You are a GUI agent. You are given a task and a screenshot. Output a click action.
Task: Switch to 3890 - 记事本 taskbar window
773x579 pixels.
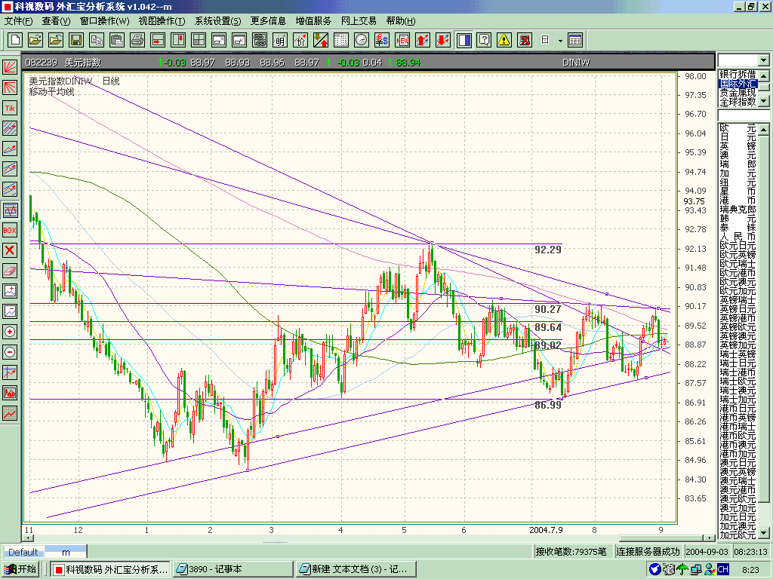tap(233, 569)
